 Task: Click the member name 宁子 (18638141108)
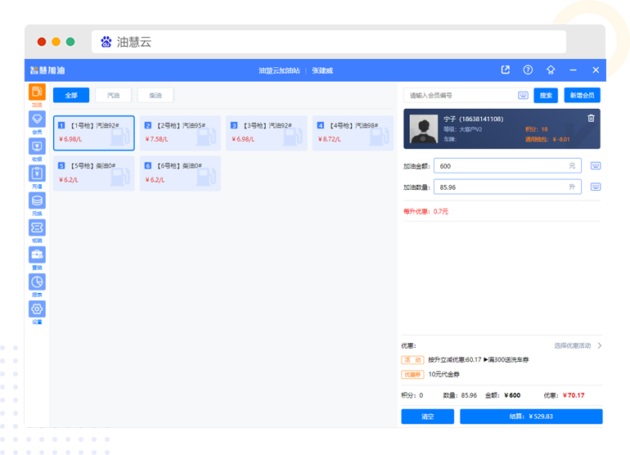pos(473,119)
